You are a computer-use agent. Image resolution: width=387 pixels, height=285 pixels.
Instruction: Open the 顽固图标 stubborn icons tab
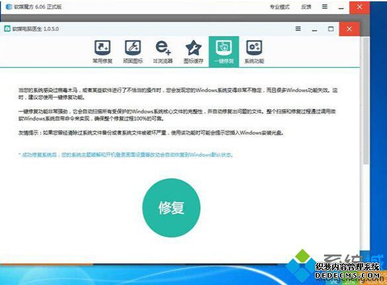pyautogui.click(x=133, y=52)
